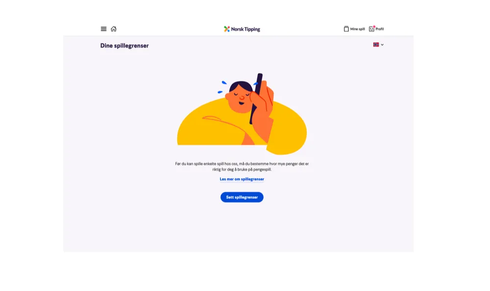Open the hamburger main menu
The width and height of the screenshot is (490, 291).
pyautogui.click(x=103, y=29)
